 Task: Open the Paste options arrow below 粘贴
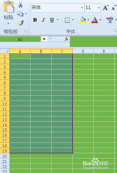coord(8,23)
